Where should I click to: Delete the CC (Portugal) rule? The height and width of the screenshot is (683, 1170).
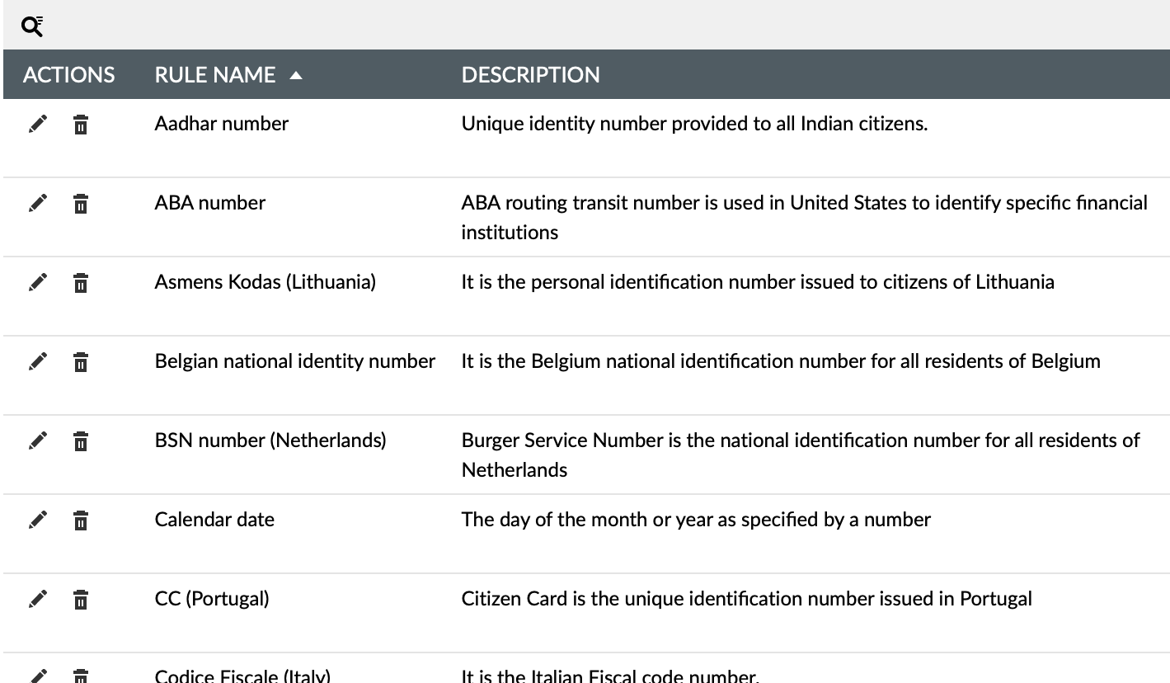point(80,600)
